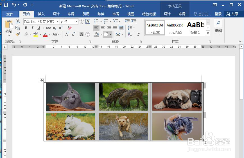Apply red font color
Image resolution: width=244 pixels, height=158 pixels.
[45, 34]
